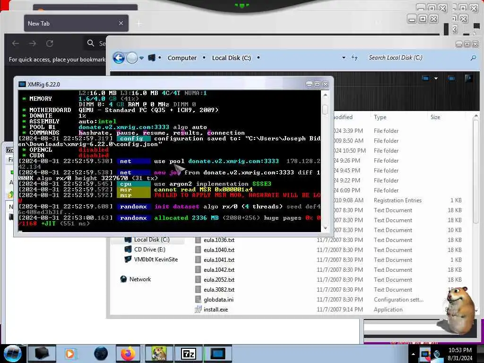Click the Change your view icon in Explorer
Viewport: 484px width, 363px height.
[x=425, y=78]
